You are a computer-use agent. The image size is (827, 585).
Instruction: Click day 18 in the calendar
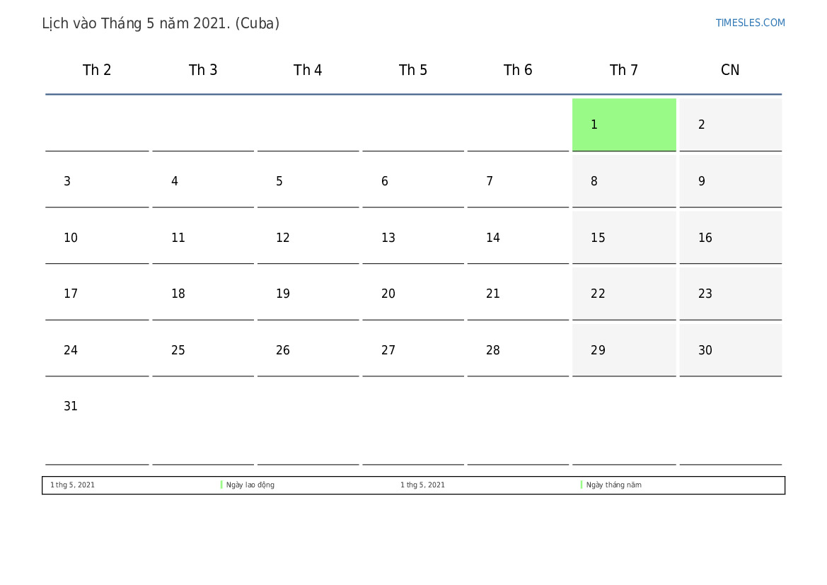click(x=203, y=294)
